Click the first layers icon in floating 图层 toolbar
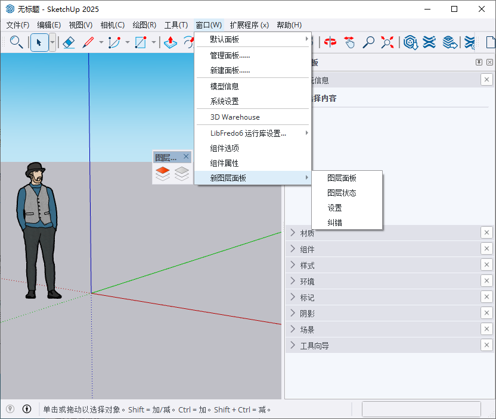 162,174
